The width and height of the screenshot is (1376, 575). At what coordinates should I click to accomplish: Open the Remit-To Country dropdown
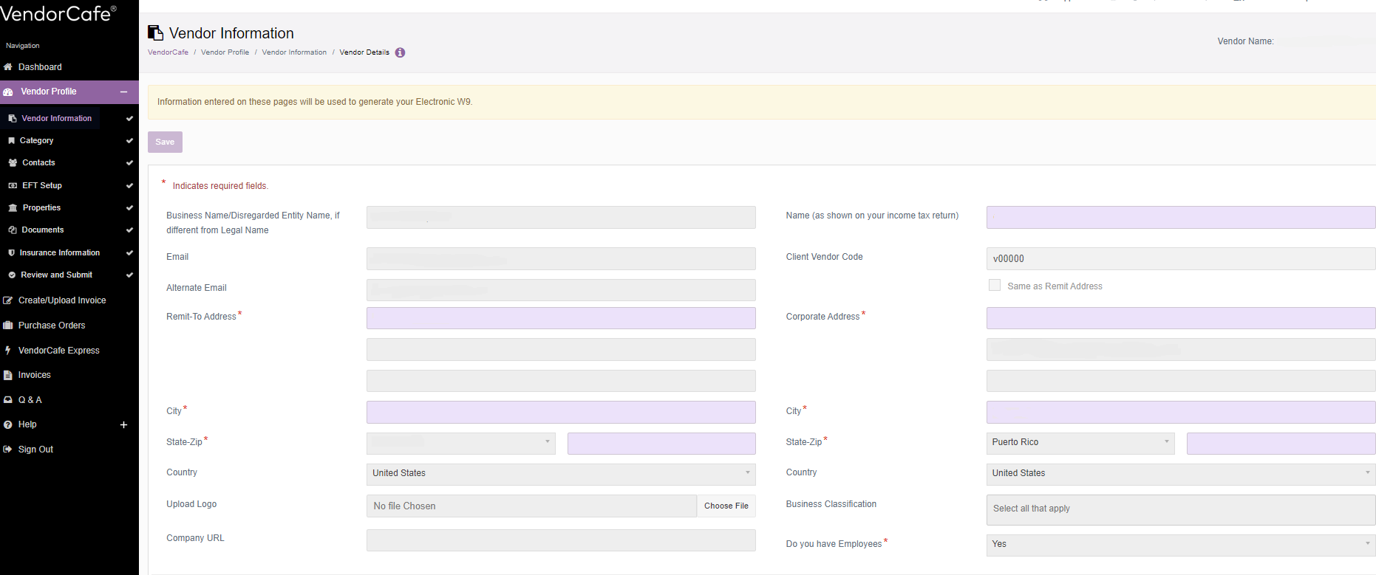(x=560, y=474)
